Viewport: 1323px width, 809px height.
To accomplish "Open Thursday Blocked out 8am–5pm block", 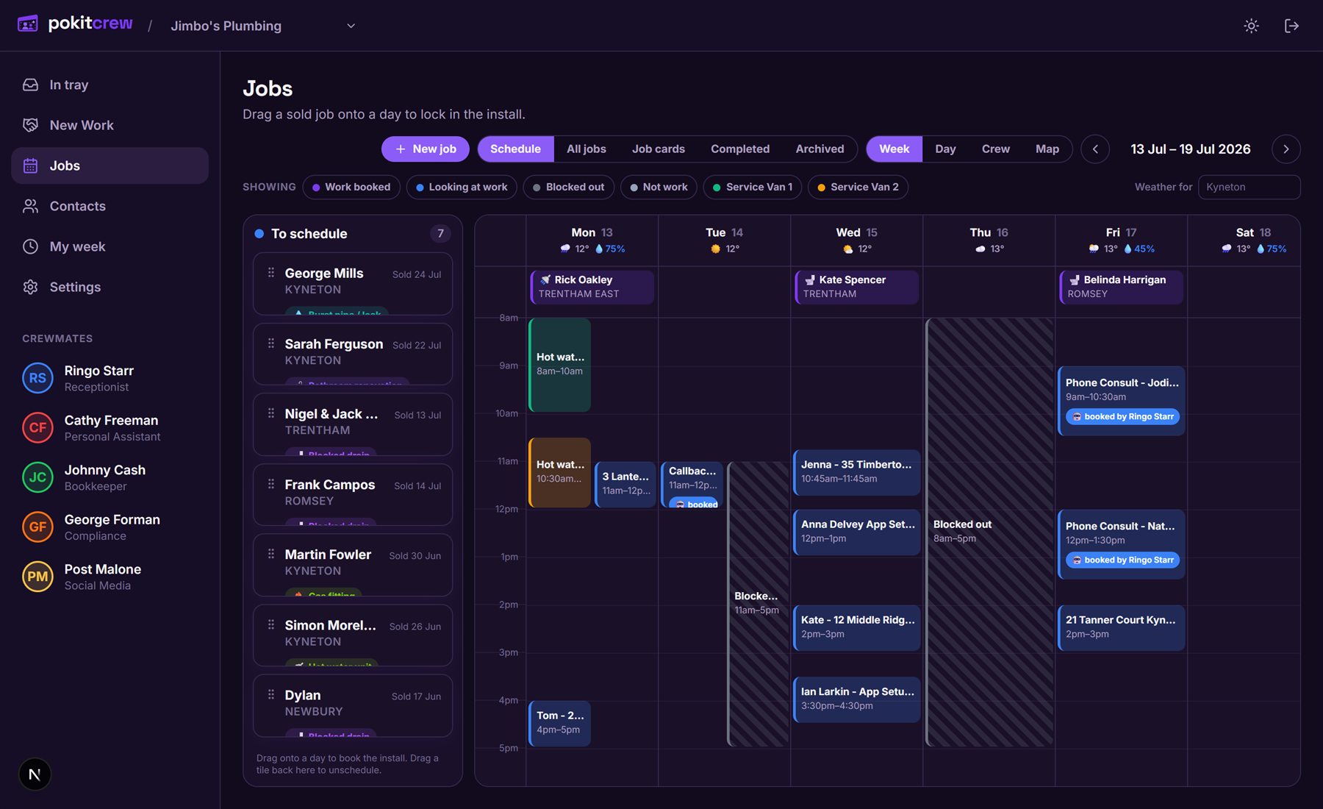I will (989, 532).
